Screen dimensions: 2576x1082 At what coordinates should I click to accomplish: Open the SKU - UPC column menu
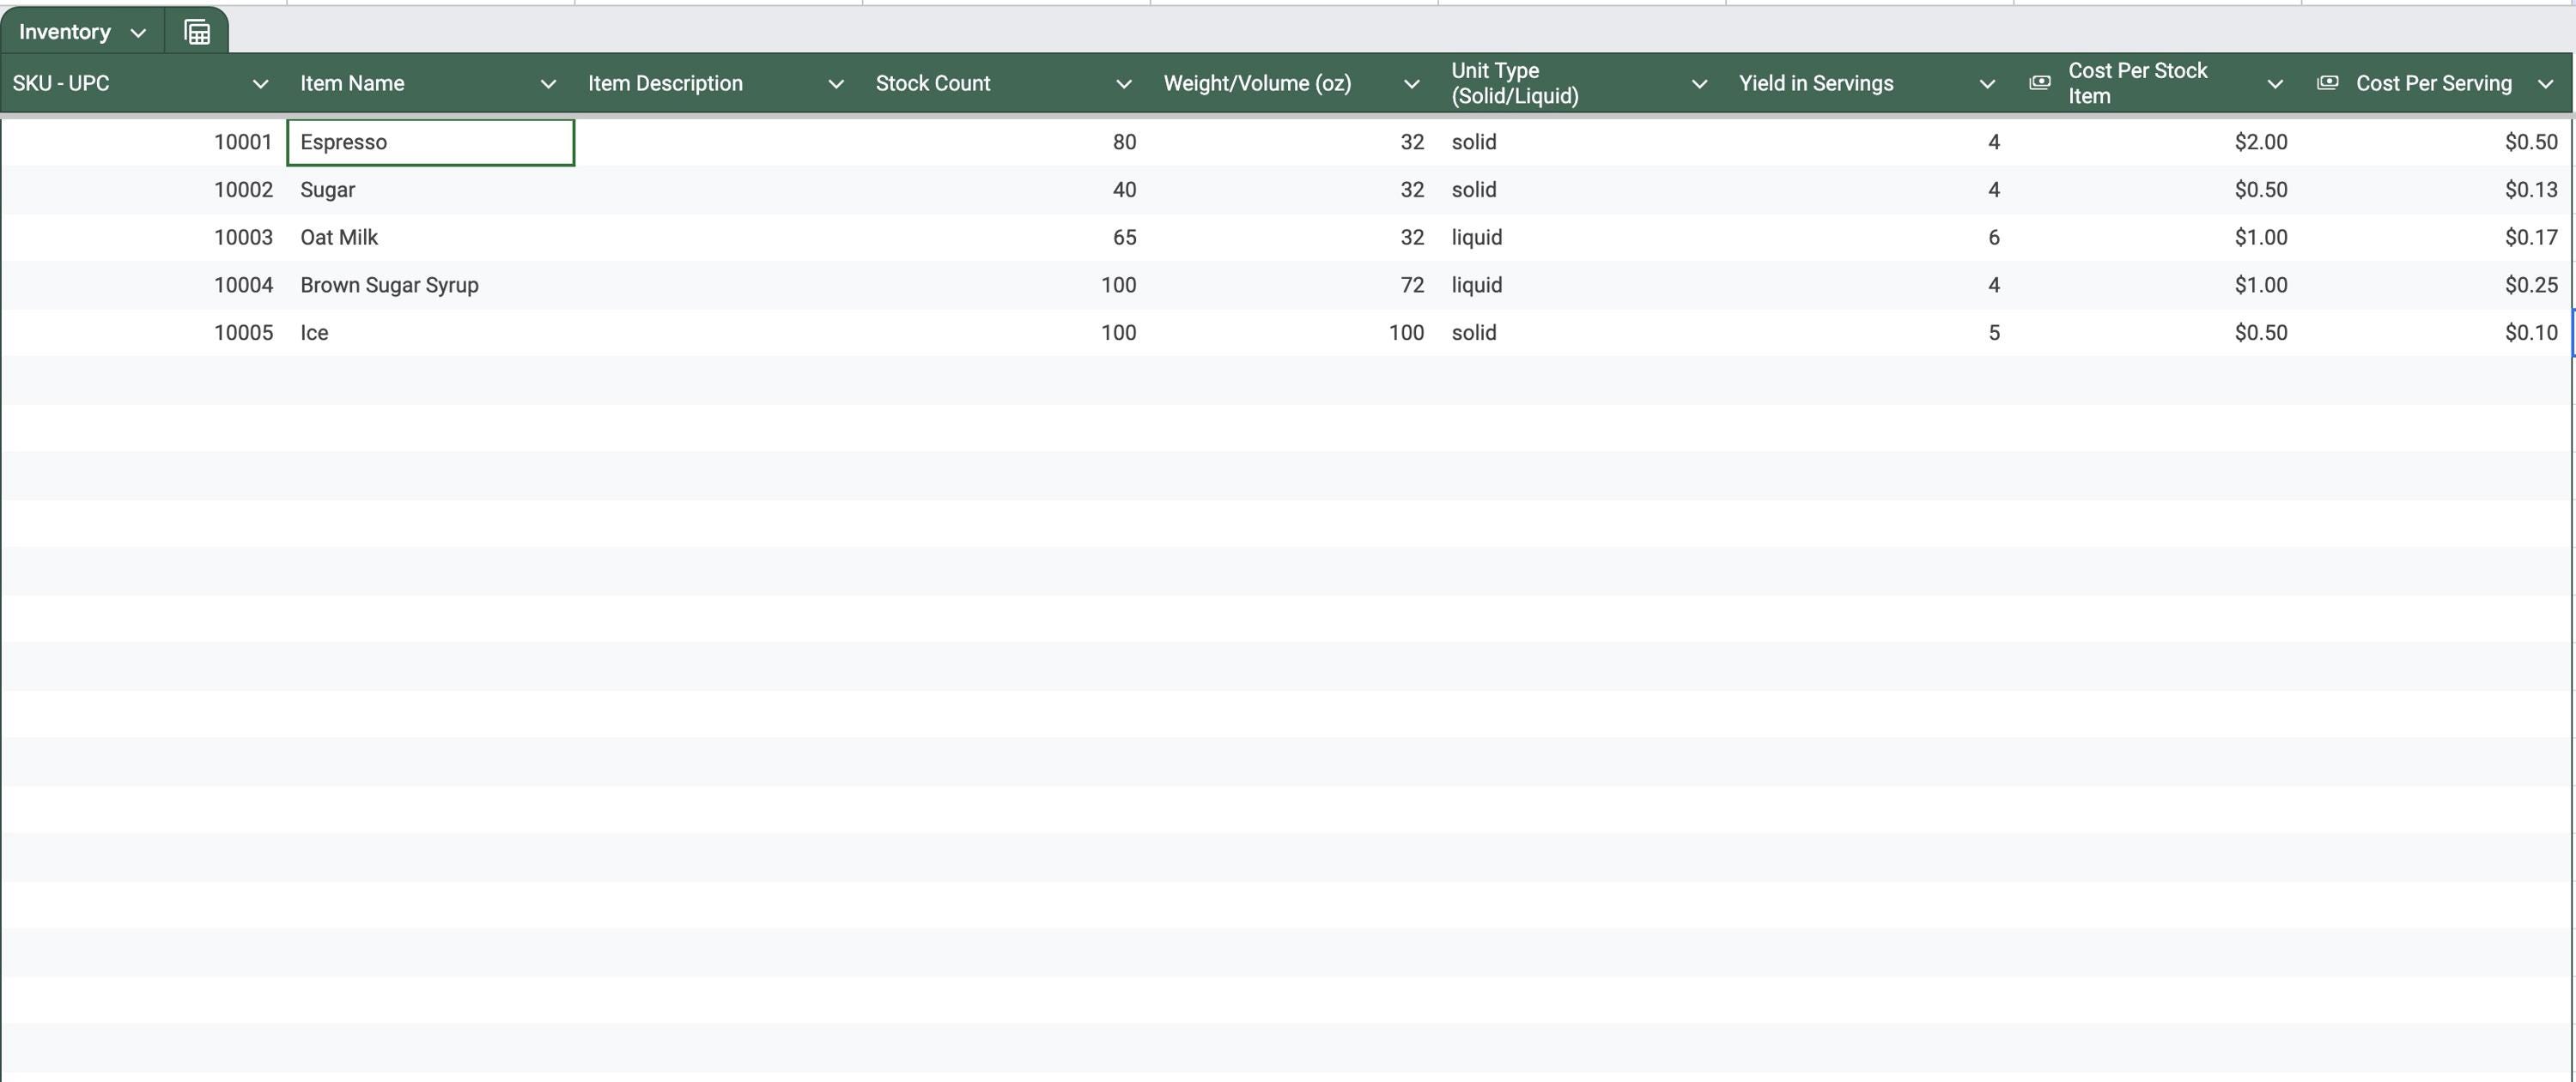point(261,84)
